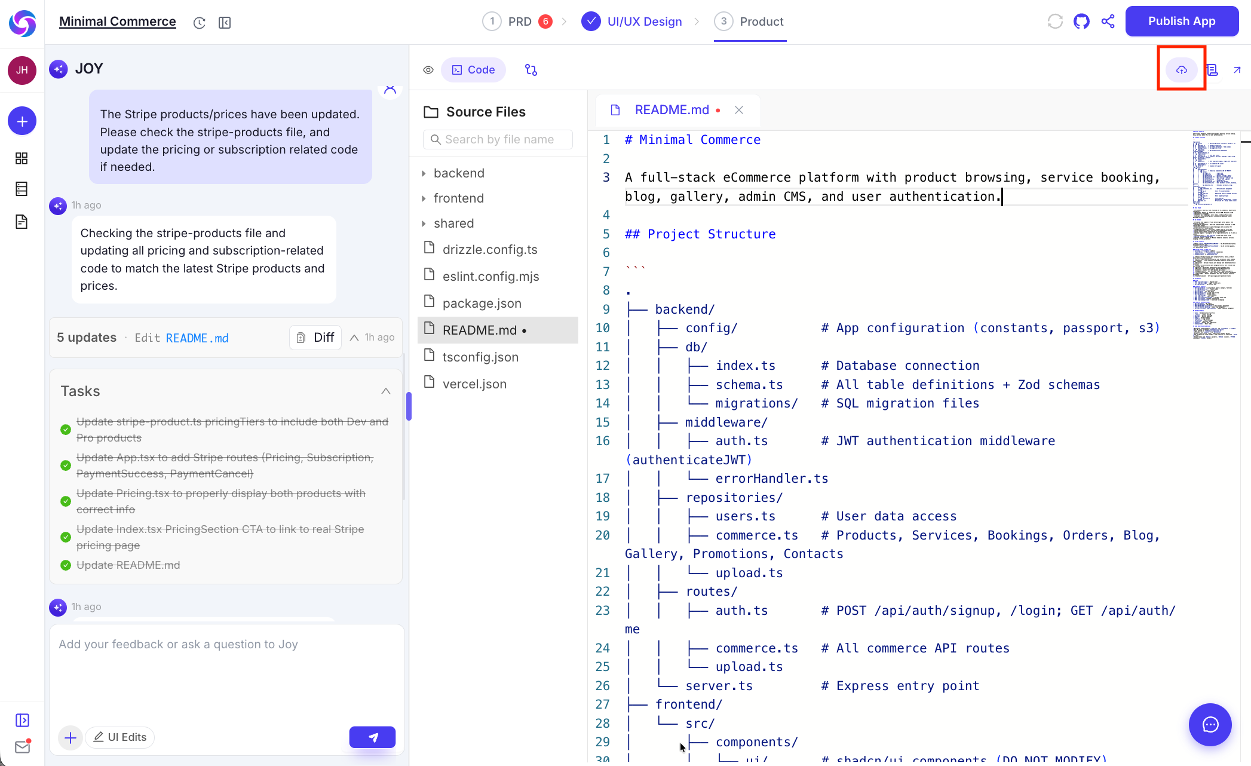1251x766 pixels.
Task: Open the JH user avatar
Action: tap(22, 71)
